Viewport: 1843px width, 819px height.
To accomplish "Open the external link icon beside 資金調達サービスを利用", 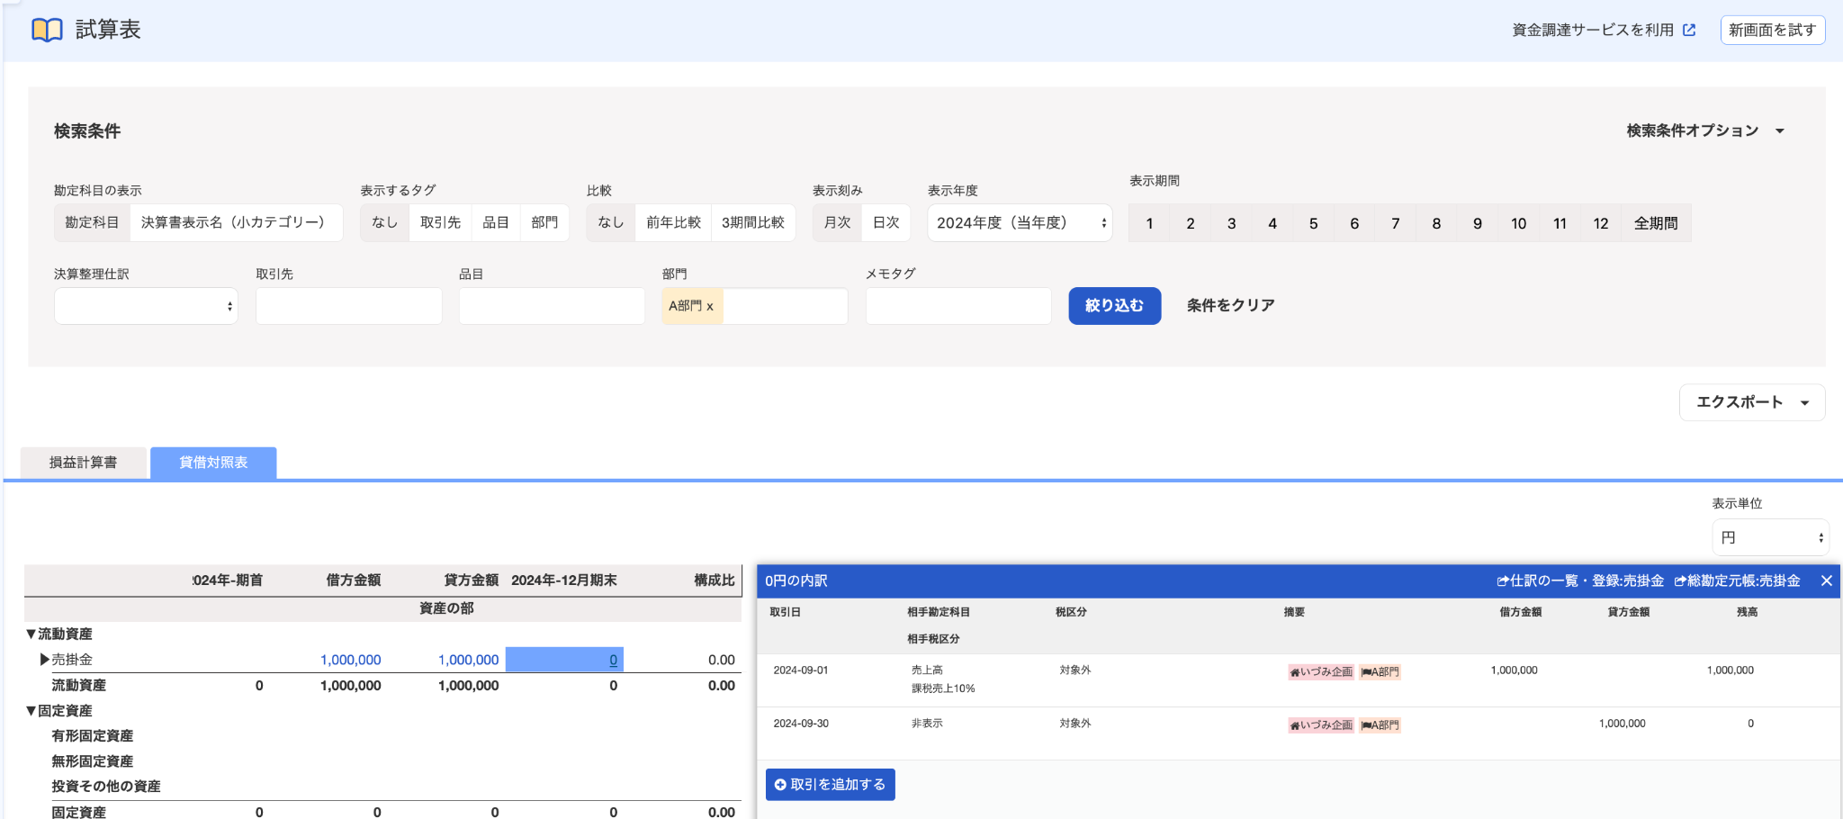I will point(1689,30).
